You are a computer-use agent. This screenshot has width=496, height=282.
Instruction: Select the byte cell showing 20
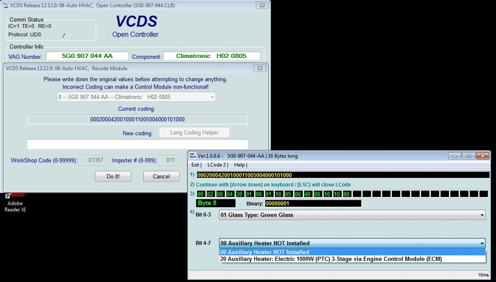(239, 194)
